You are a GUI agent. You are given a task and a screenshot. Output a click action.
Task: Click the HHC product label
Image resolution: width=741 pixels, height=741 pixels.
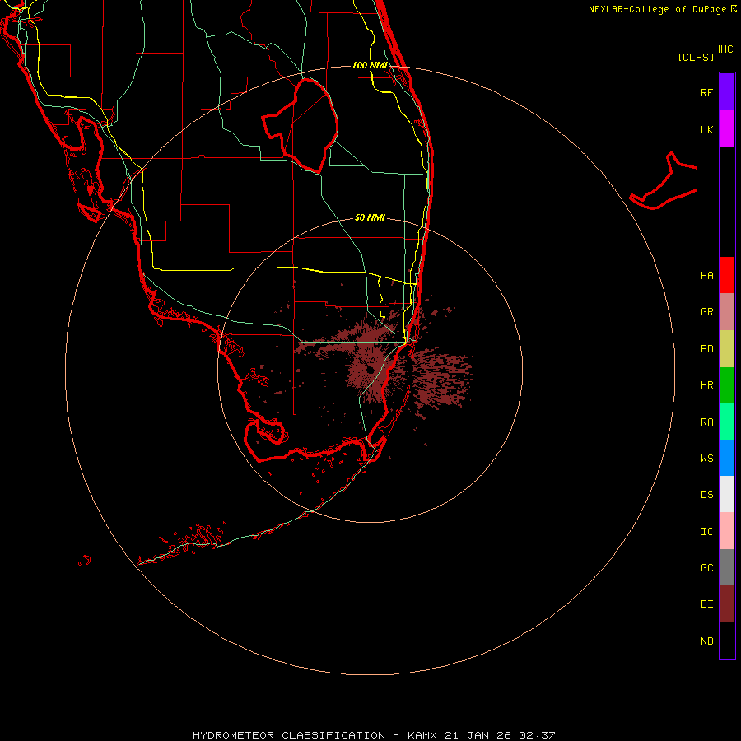pos(723,49)
